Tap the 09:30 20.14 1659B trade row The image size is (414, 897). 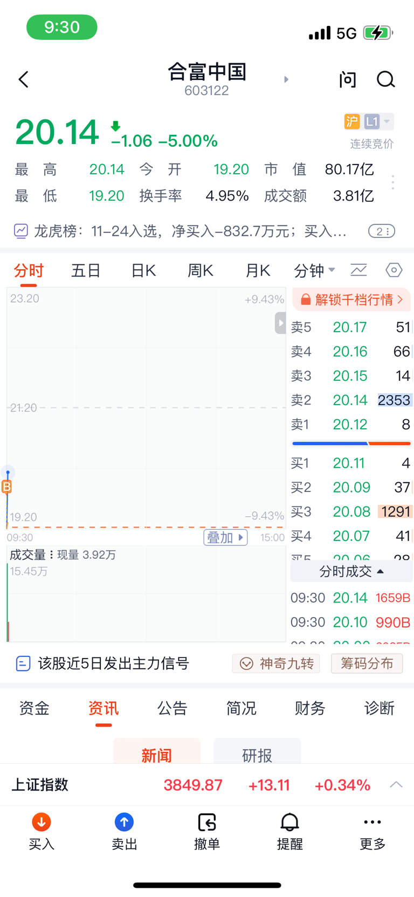click(x=351, y=598)
